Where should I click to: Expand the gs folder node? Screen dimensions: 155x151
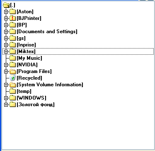click(x=6, y=38)
